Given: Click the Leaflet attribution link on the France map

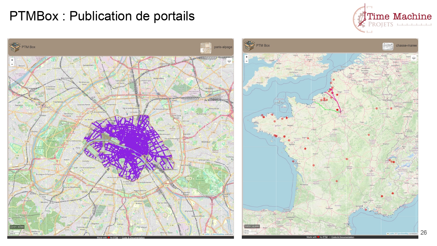Looking at the screenshot, I should pos(392,234).
